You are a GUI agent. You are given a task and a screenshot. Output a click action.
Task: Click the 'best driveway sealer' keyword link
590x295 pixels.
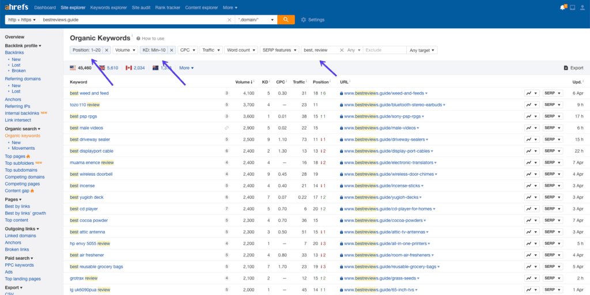pyautogui.click(x=90, y=139)
